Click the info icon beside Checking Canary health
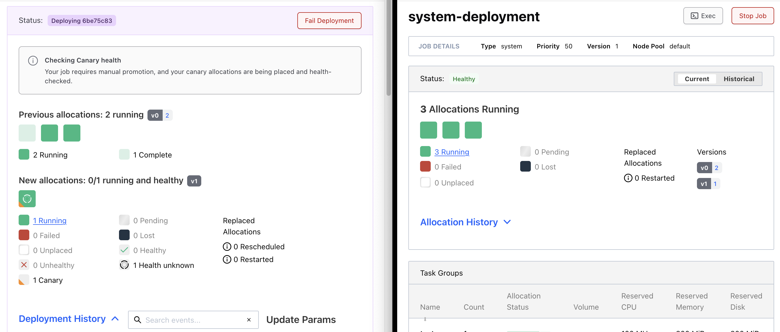This screenshot has height=332, width=780. pos(33,61)
